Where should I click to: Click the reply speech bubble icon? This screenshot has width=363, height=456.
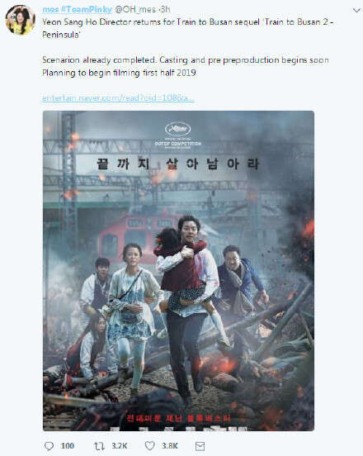click(x=49, y=446)
